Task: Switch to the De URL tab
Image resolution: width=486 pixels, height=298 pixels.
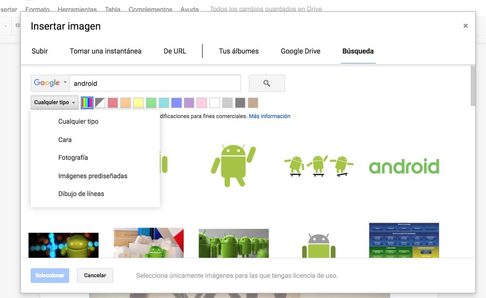Action: (x=175, y=51)
